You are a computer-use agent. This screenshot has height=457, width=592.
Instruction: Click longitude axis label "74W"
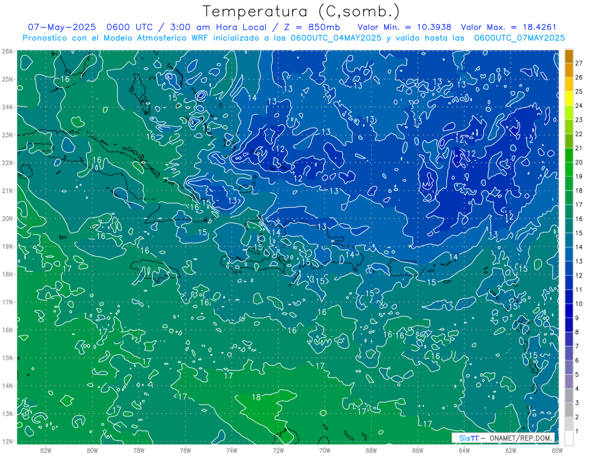click(232, 450)
